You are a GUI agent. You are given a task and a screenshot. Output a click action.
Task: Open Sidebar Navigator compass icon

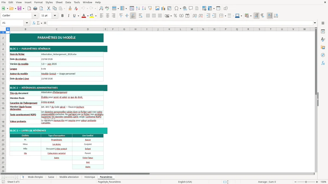(x=323, y=55)
